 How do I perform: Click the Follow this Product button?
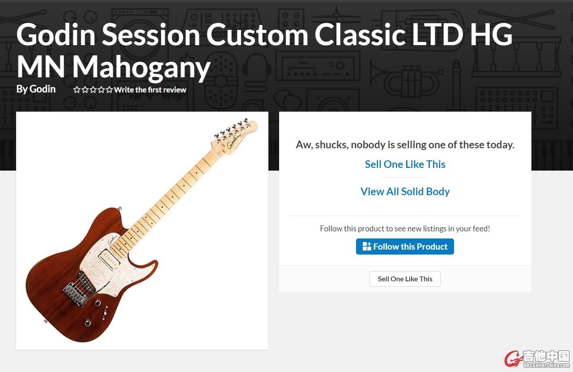[405, 247]
